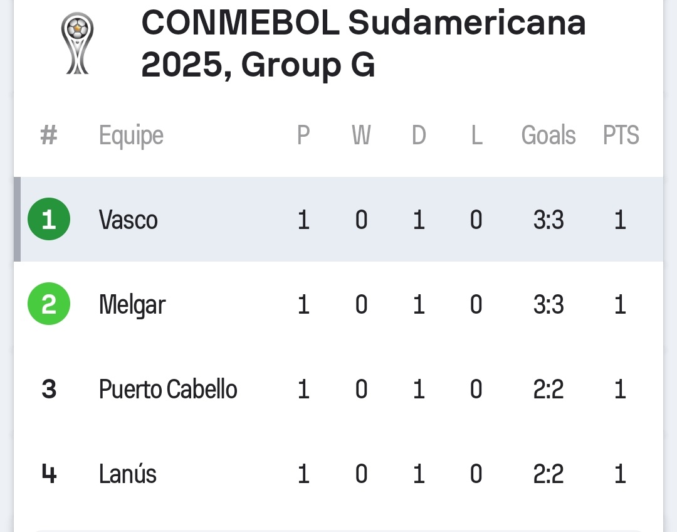Click the W wins column header

pos(361,136)
